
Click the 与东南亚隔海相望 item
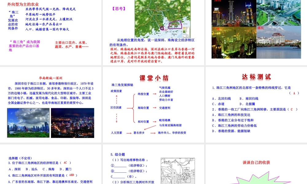click(x=170, y=125)
